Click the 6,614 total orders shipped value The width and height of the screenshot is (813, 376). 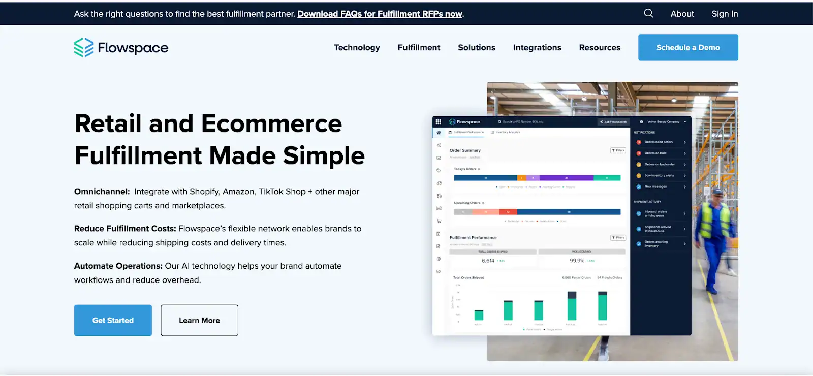click(x=488, y=261)
